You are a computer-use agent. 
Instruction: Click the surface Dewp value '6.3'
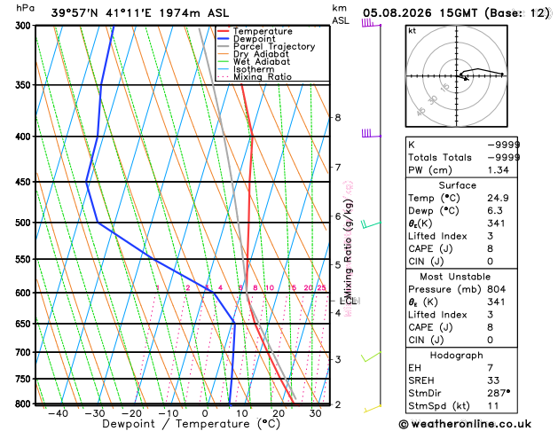point(495,211)
